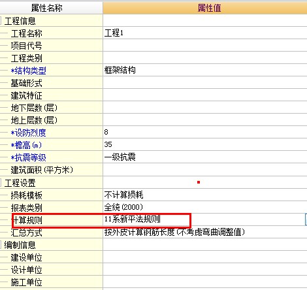Select the *檐高(m) property label

tap(26, 145)
